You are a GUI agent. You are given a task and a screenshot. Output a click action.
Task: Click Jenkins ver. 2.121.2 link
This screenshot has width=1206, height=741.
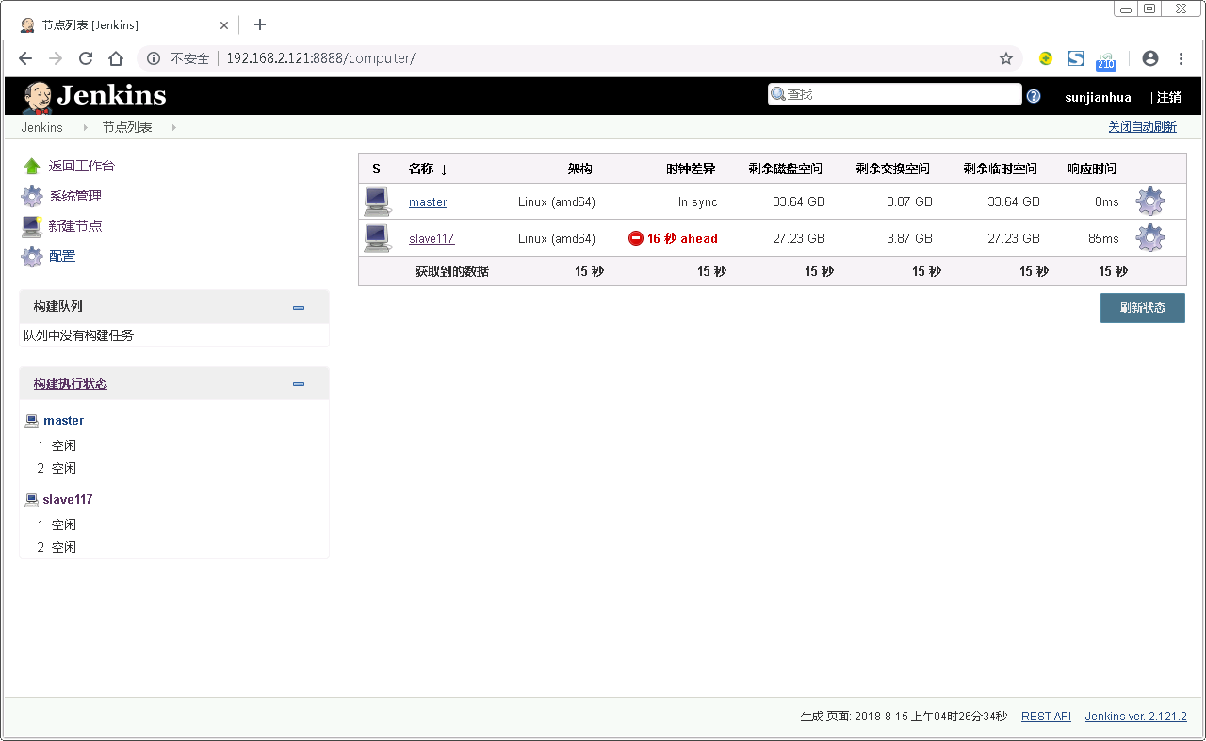click(x=1135, y=717)
